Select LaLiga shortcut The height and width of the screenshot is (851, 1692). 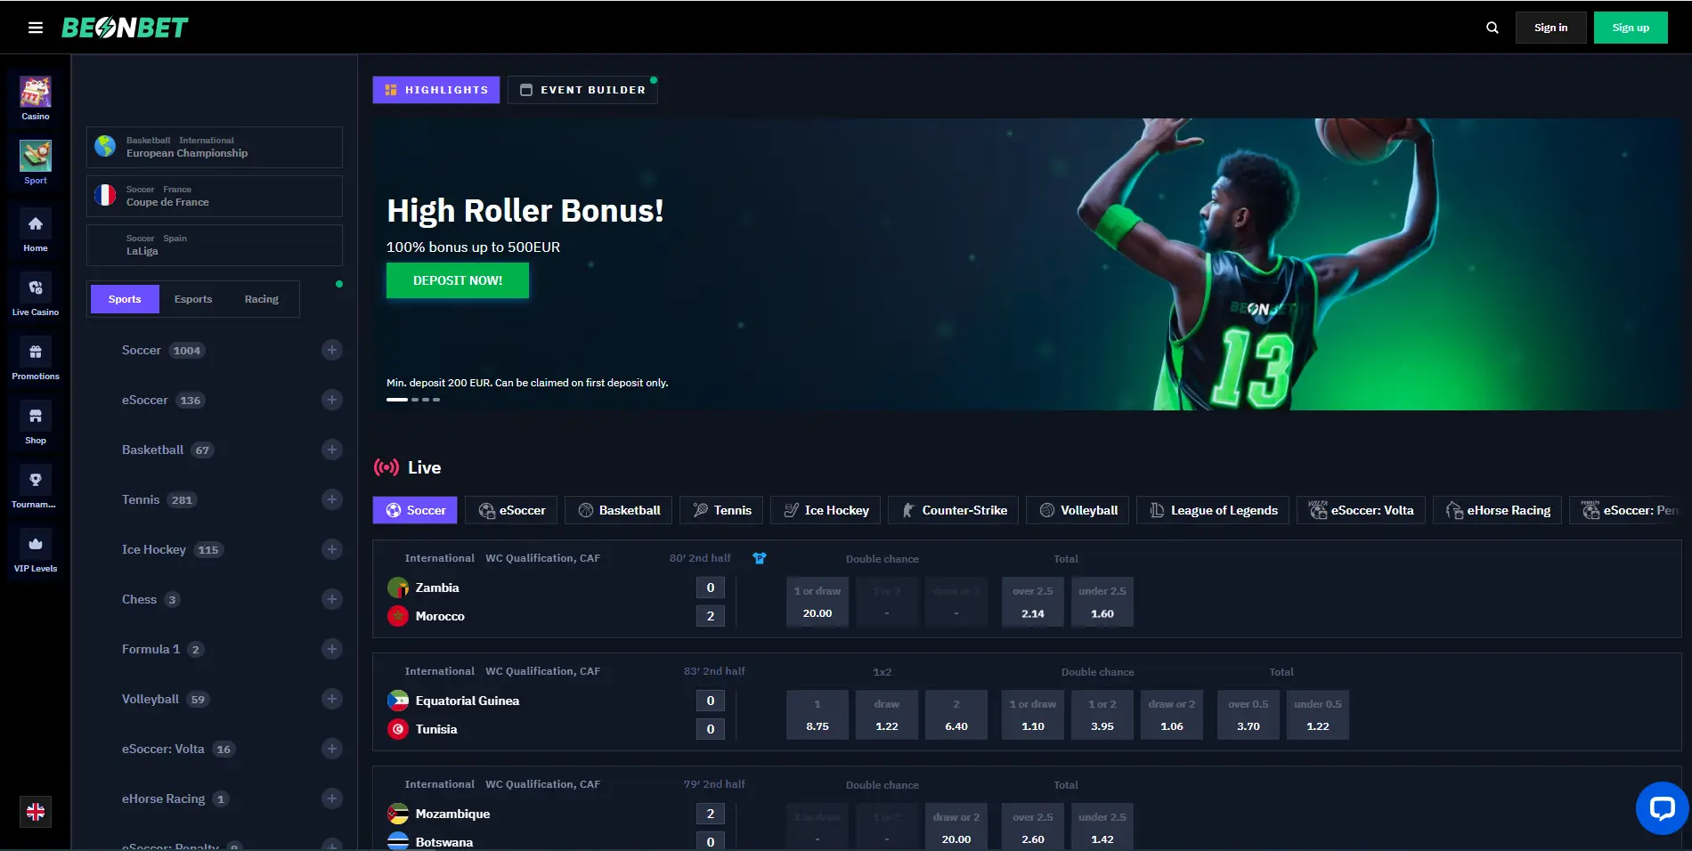pyautogui.click(x=215, y=245)
